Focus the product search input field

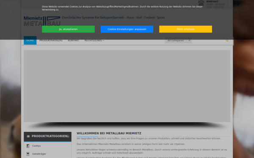(208, 40)
